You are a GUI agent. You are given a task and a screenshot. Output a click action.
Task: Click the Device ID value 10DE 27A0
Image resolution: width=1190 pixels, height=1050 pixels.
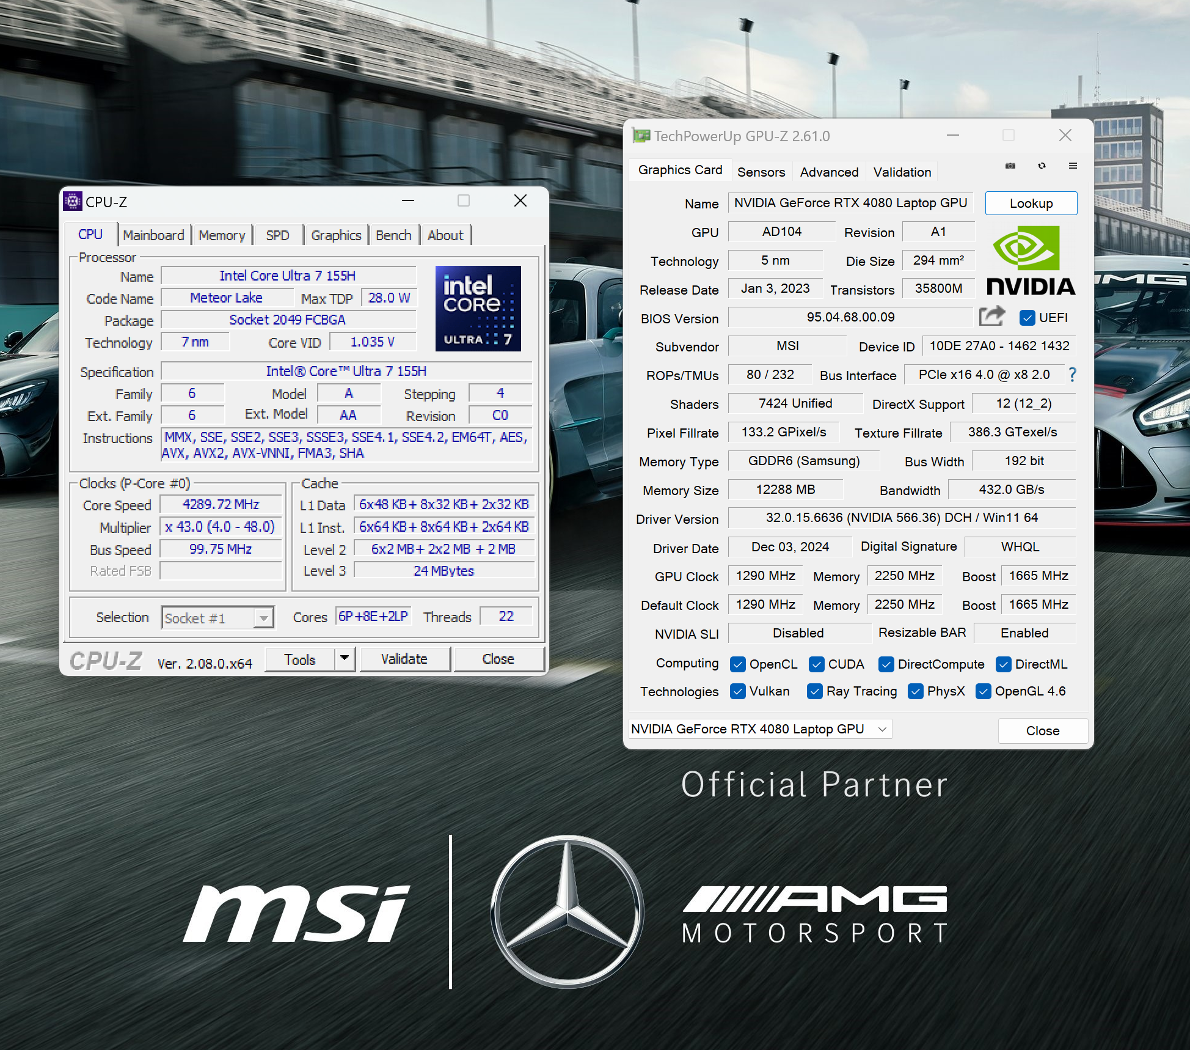tap(999, 346)
